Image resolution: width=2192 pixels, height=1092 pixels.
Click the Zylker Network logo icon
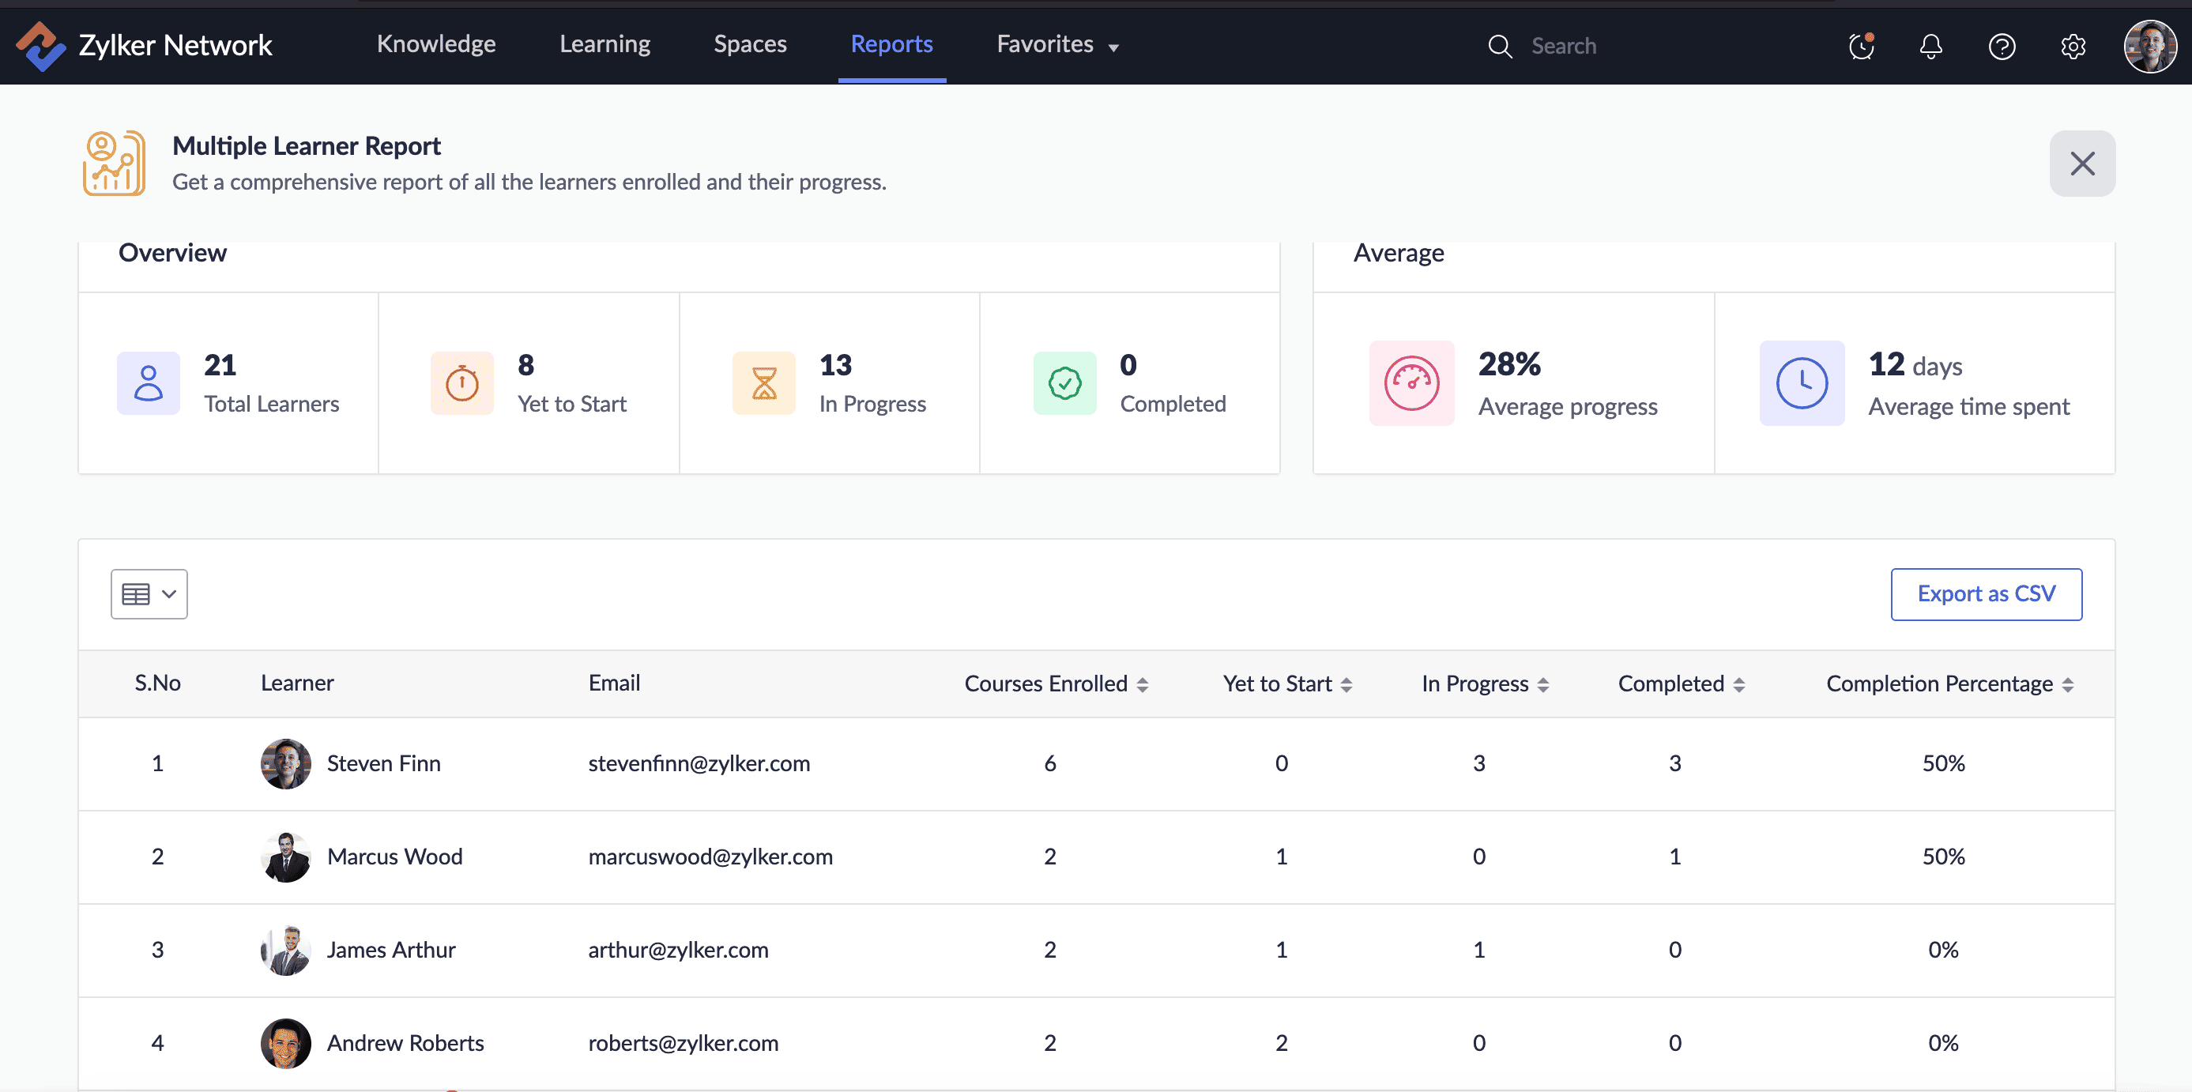40,45
